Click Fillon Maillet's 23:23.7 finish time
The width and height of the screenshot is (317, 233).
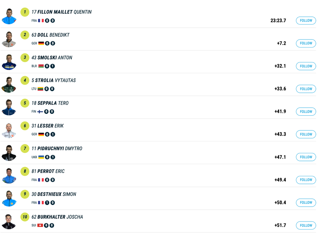[278, 21]
